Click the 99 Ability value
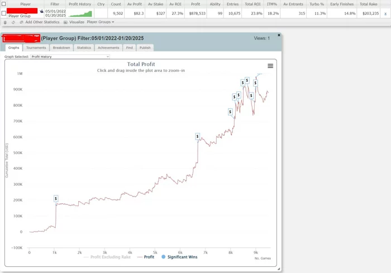The image size is (391, 273). pyautogui.click(x=220, y=13)
